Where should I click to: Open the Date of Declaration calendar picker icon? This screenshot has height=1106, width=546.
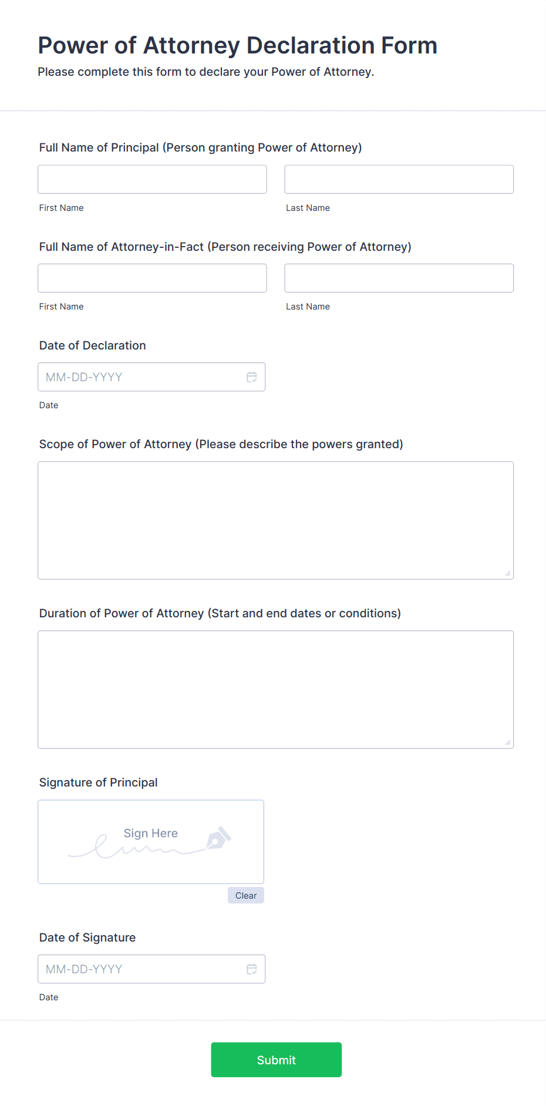252,377
